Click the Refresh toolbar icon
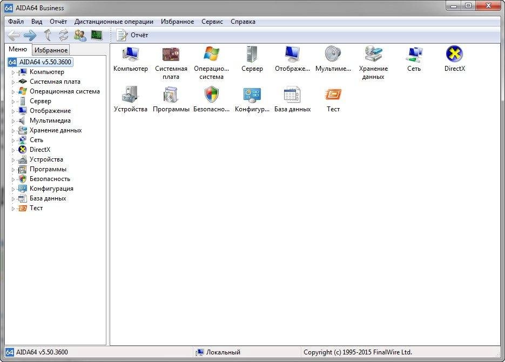505x362 pixels. point(63,35)
